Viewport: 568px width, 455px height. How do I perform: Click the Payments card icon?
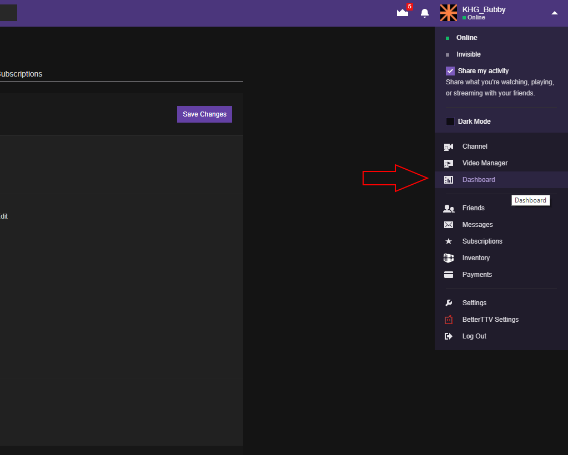point(449,275)
